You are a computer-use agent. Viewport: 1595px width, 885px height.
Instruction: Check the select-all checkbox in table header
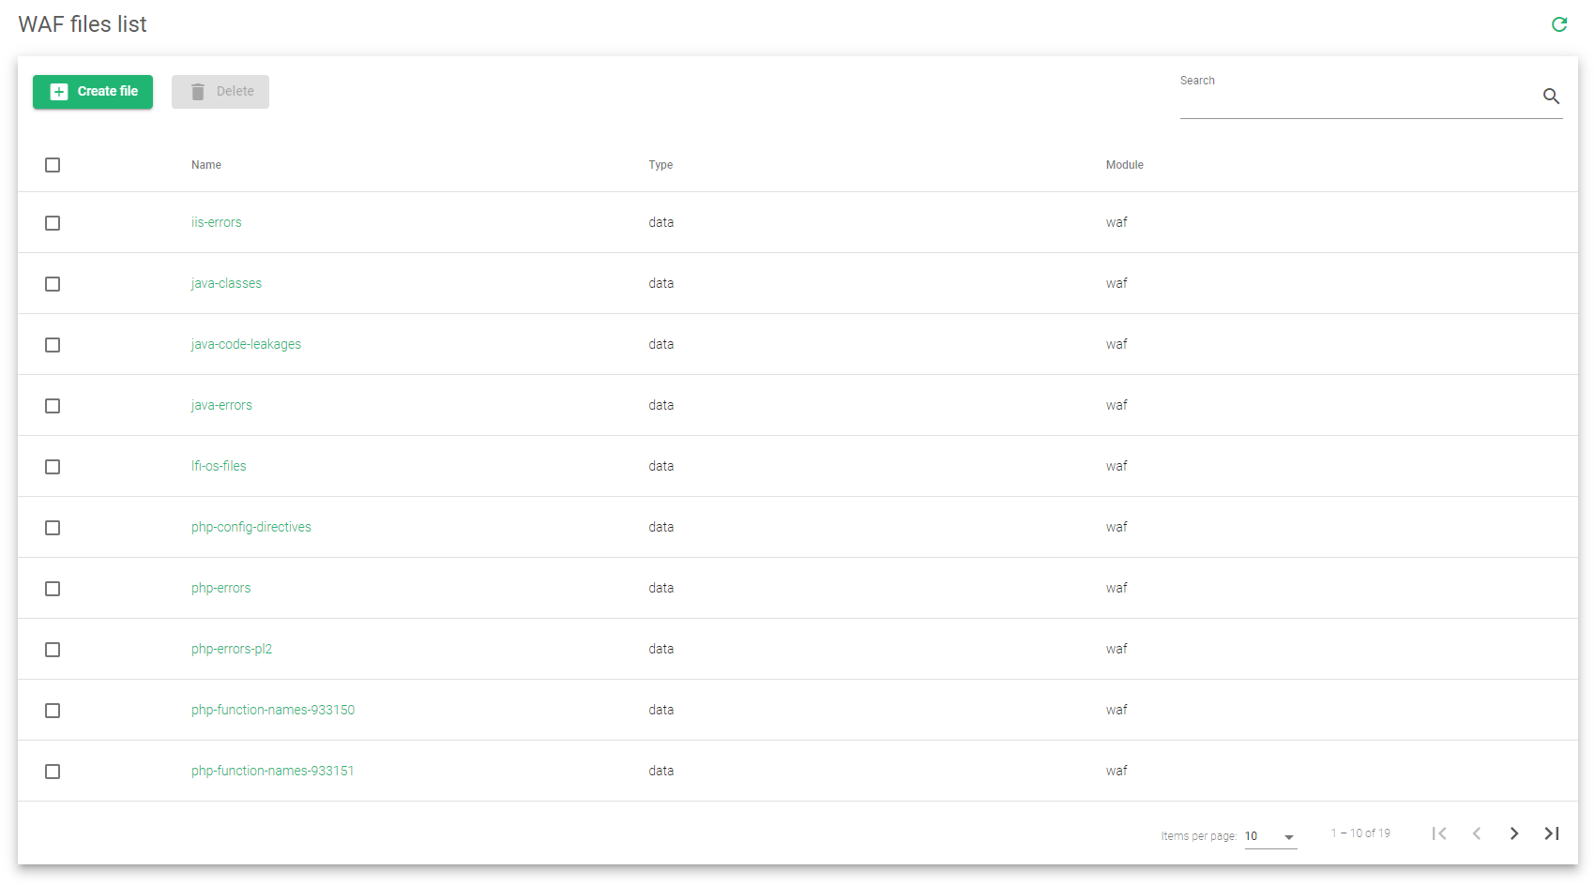click(x=53, y=165)
